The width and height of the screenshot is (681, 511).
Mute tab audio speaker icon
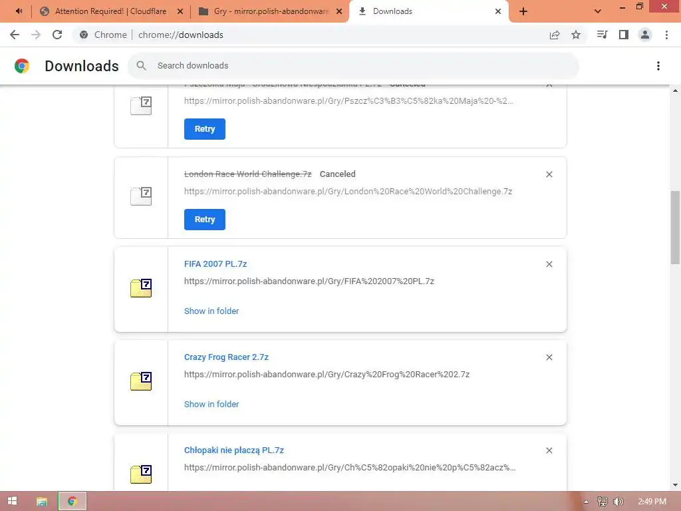click(x=19, y=11)
